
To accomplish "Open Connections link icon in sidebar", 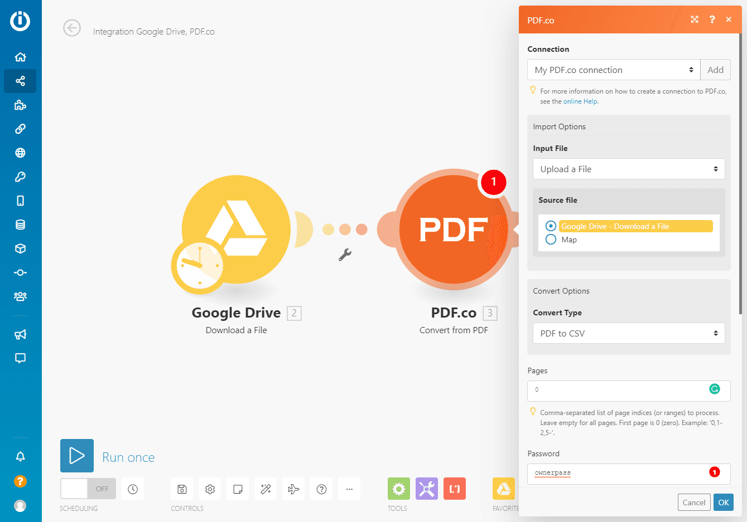I will (x=20, y=129).
